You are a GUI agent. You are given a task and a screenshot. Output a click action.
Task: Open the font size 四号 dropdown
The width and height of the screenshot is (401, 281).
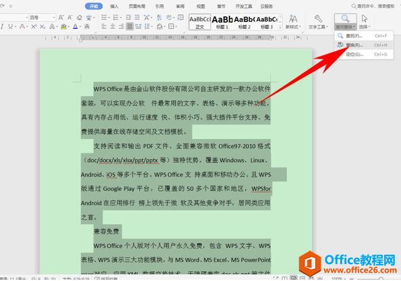(x=54, y=18)
